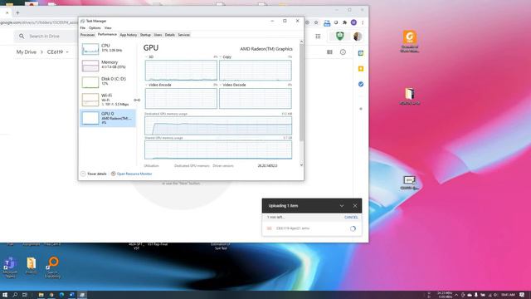Open a new Chrome tab

(x=17, y=13)
